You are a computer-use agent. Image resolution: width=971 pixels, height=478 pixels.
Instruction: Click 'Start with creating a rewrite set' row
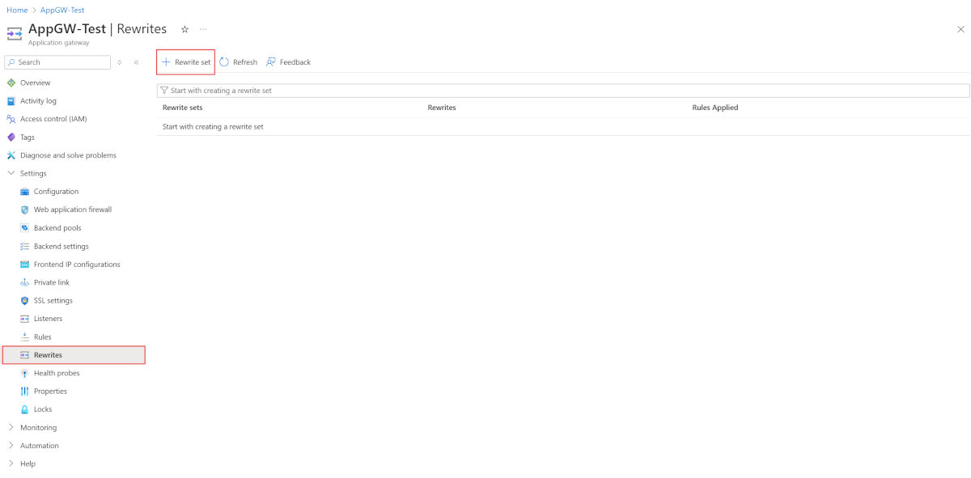click(x=563, y=127)
